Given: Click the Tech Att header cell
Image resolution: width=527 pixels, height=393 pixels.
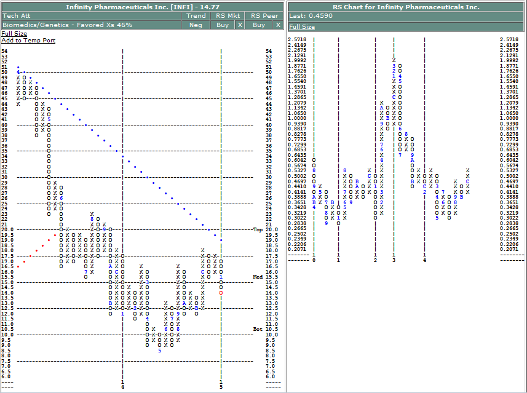Looking at the screenshot, I should coord(91,16).
